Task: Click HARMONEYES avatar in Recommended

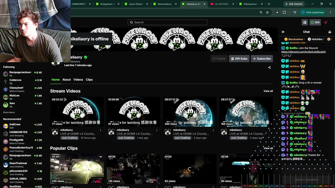Action: tap(5, 134)
